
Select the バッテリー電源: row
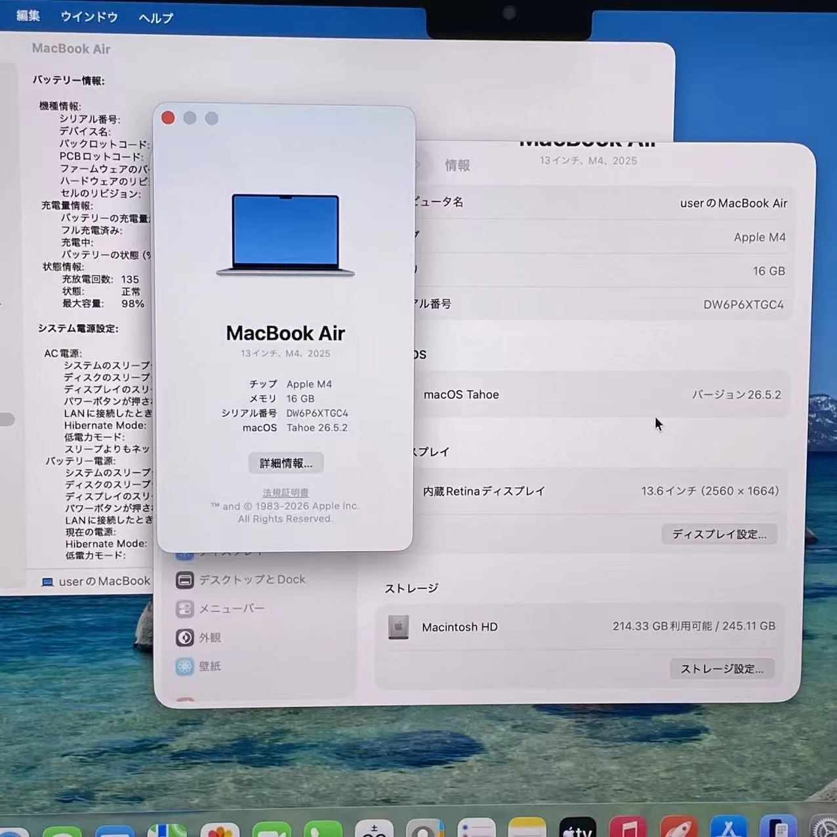point(80,461)
